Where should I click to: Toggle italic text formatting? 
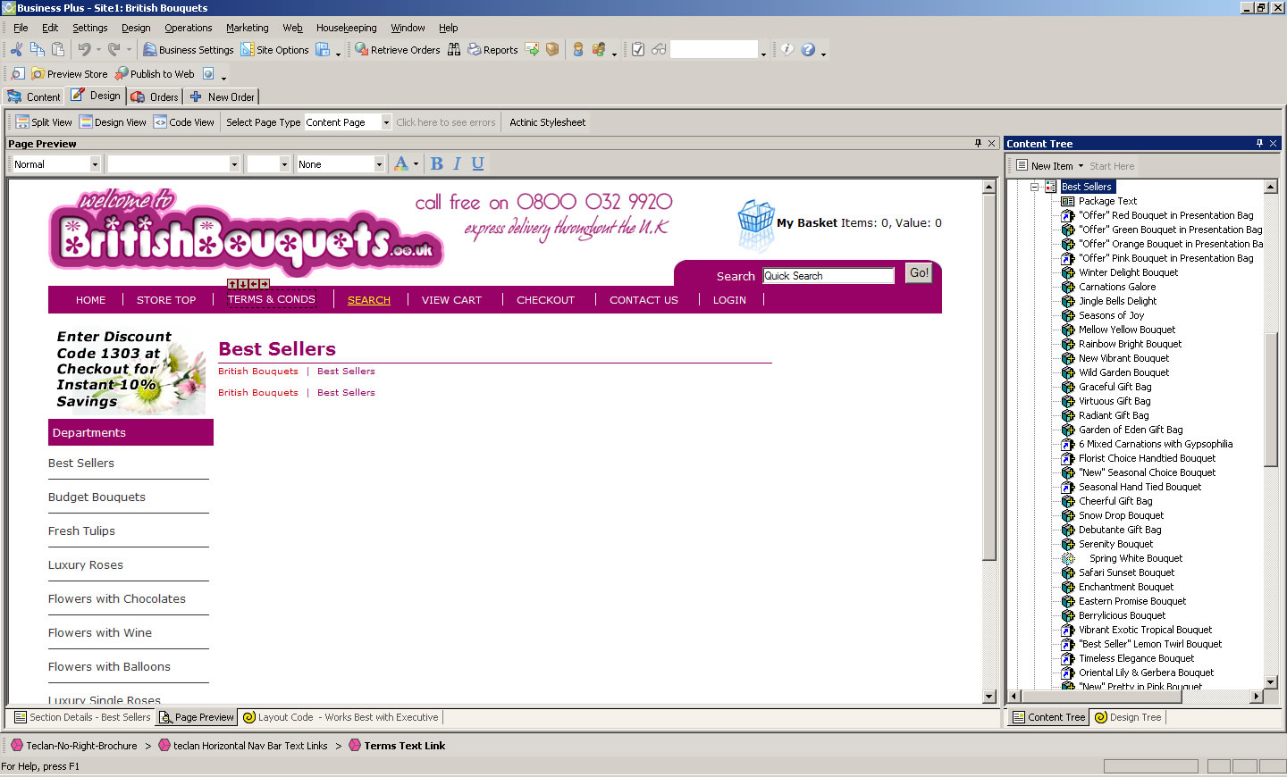pos(457,164)
